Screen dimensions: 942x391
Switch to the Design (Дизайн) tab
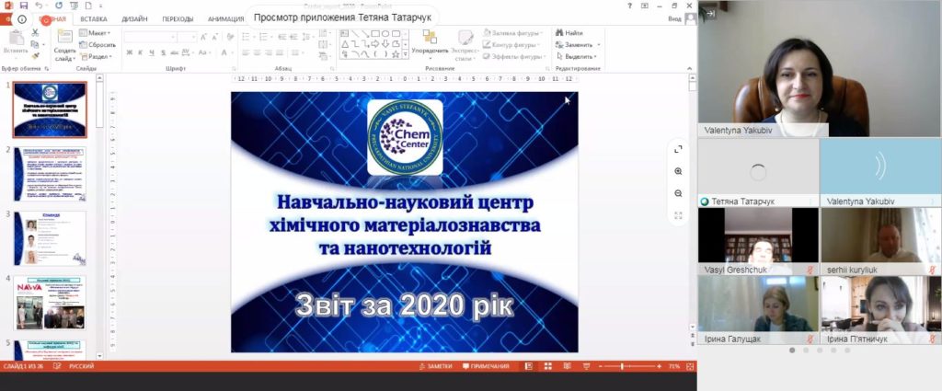pyautogui.click(x=135, y=18)
